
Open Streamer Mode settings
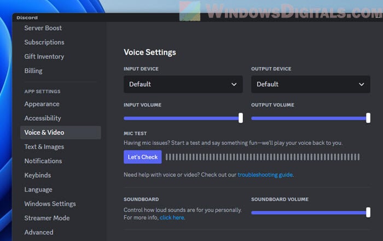[x=47, y=218]
